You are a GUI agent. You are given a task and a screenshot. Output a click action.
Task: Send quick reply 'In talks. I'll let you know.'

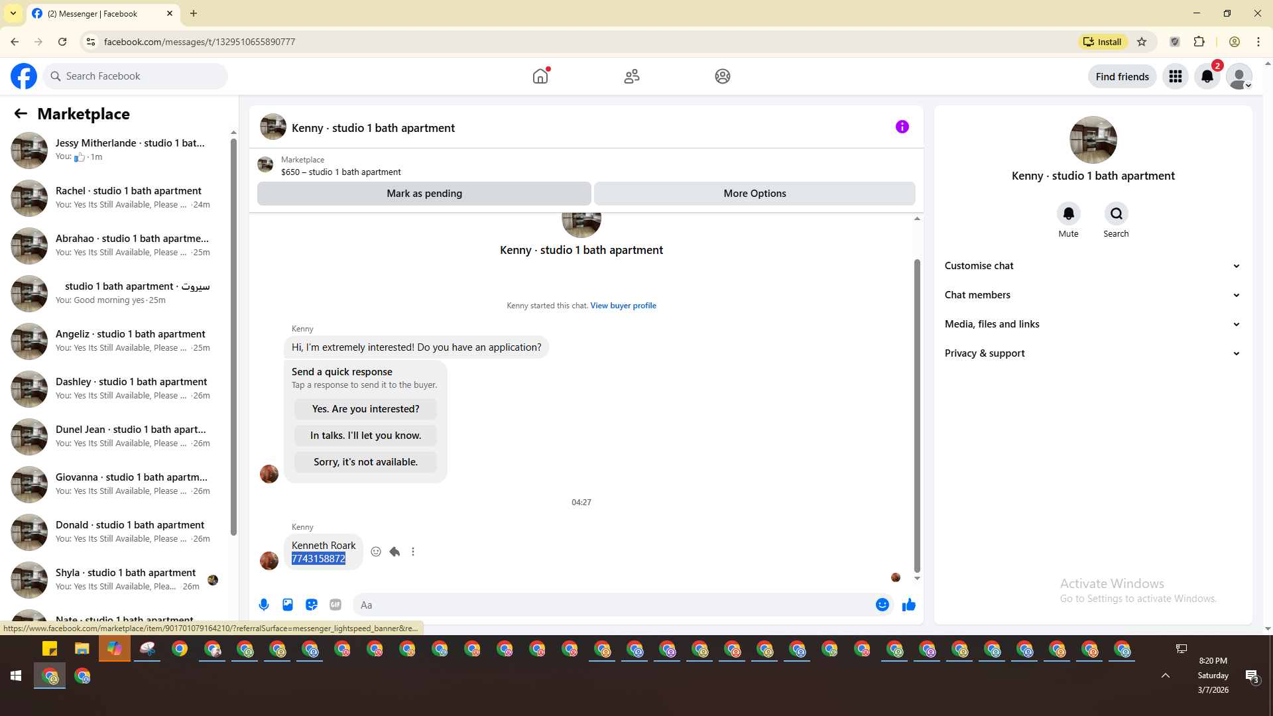[x=365, y=436]
